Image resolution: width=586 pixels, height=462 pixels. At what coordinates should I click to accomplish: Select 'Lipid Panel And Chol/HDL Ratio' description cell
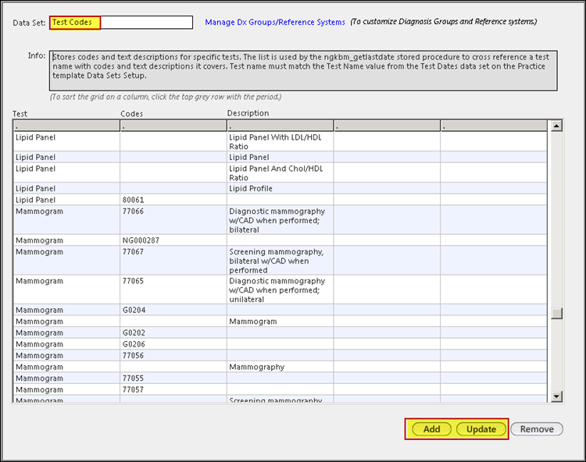280,172
